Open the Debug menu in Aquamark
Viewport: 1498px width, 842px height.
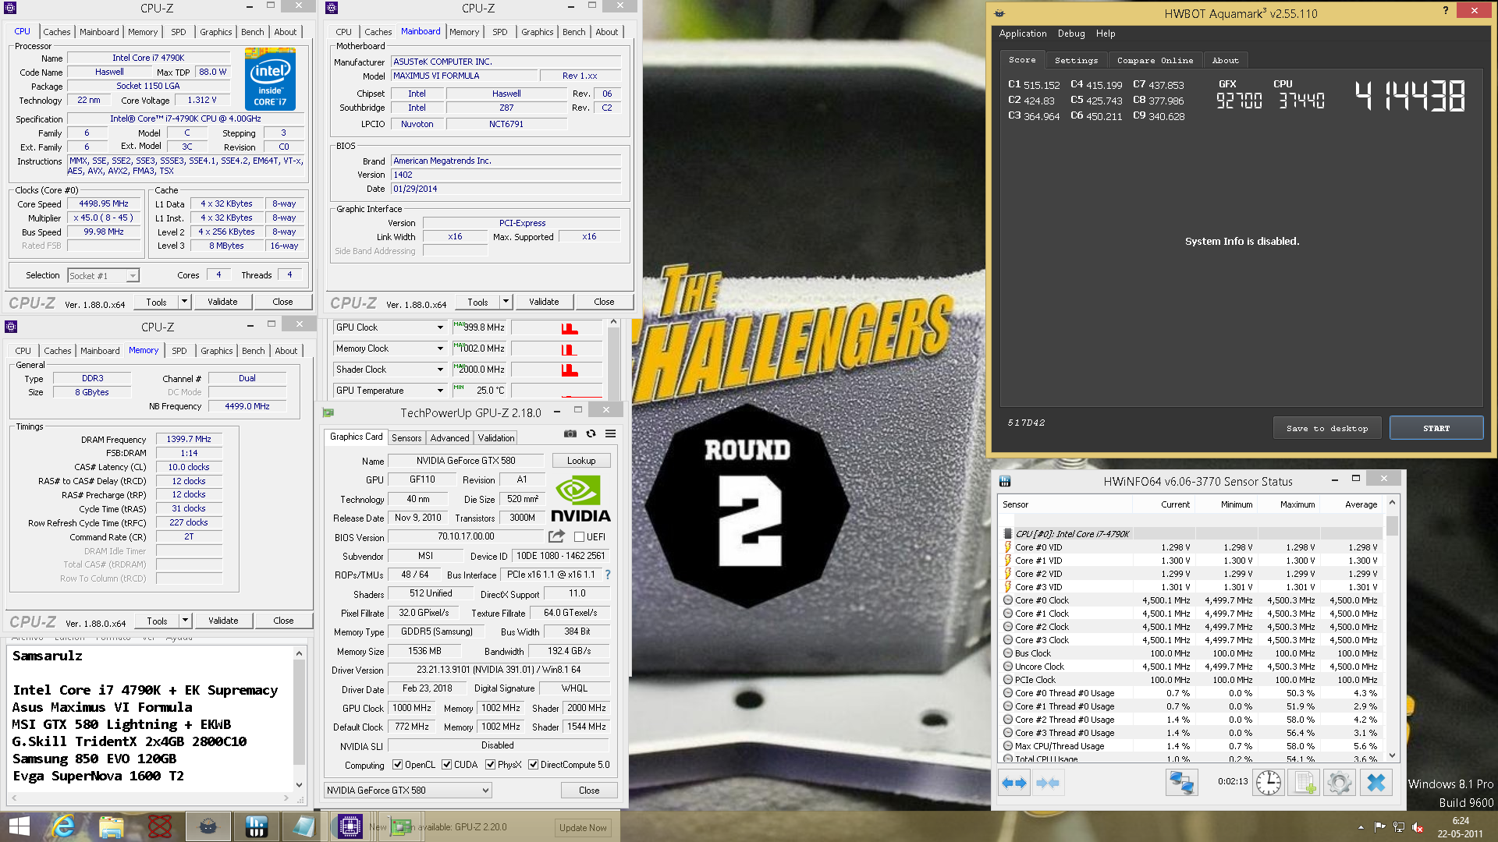click(1071, 34)
